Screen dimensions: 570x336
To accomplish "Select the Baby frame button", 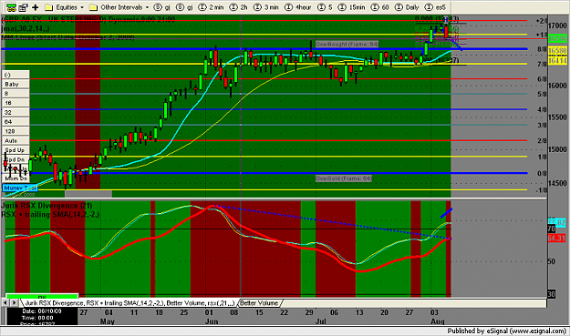I will [x=16, y=84].
